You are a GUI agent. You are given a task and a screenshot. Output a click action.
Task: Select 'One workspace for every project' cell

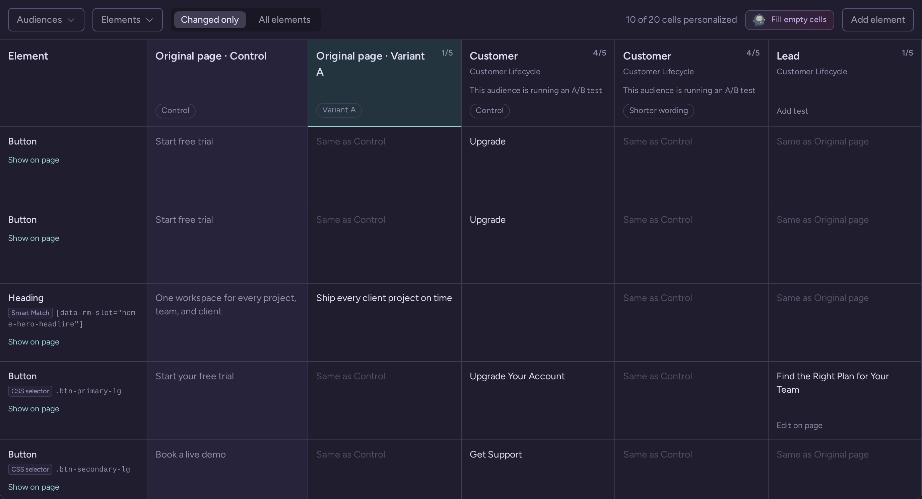(x=227, y=322)
